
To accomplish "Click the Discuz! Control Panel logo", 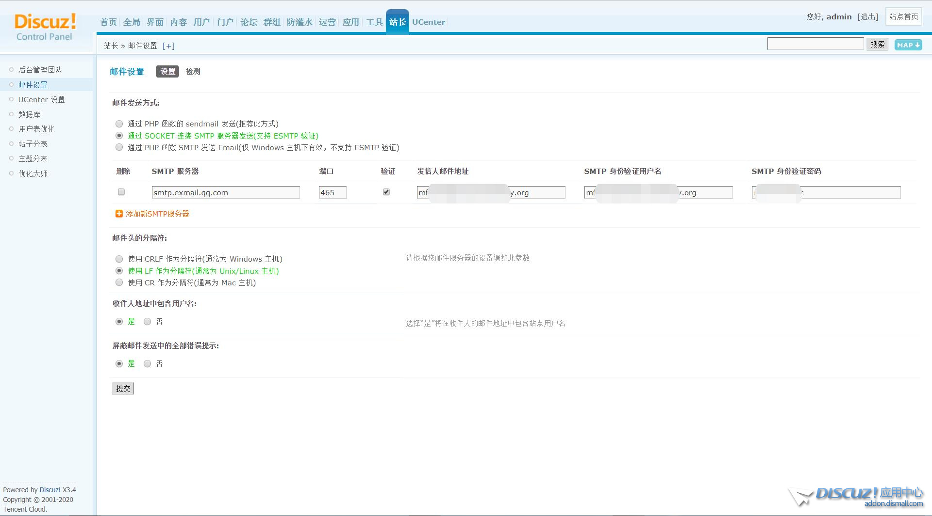I will [x=45, y=27].
